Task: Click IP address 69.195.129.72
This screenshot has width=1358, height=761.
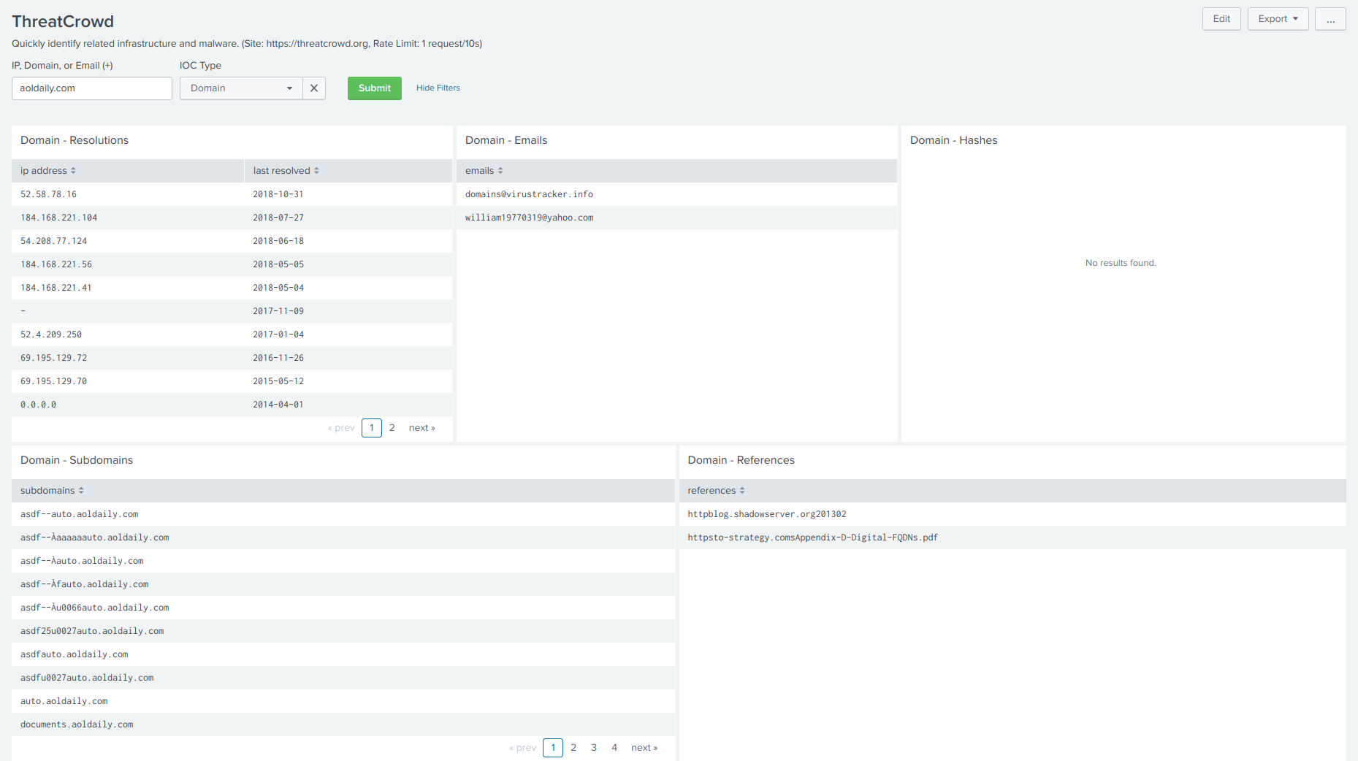Action: coord(53,358)
